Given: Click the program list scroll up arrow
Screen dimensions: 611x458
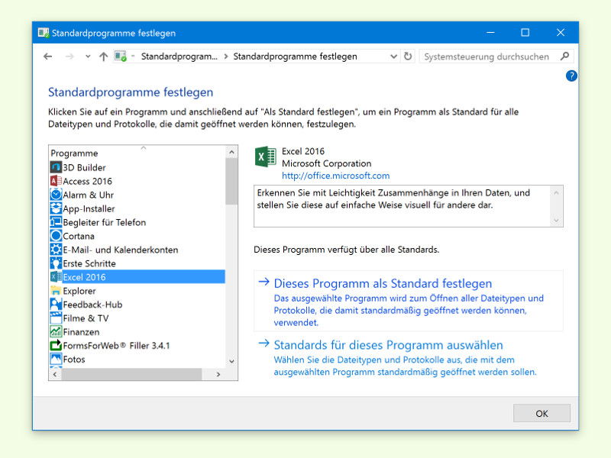Looking at the screenshot, I should tap(231, 152).
